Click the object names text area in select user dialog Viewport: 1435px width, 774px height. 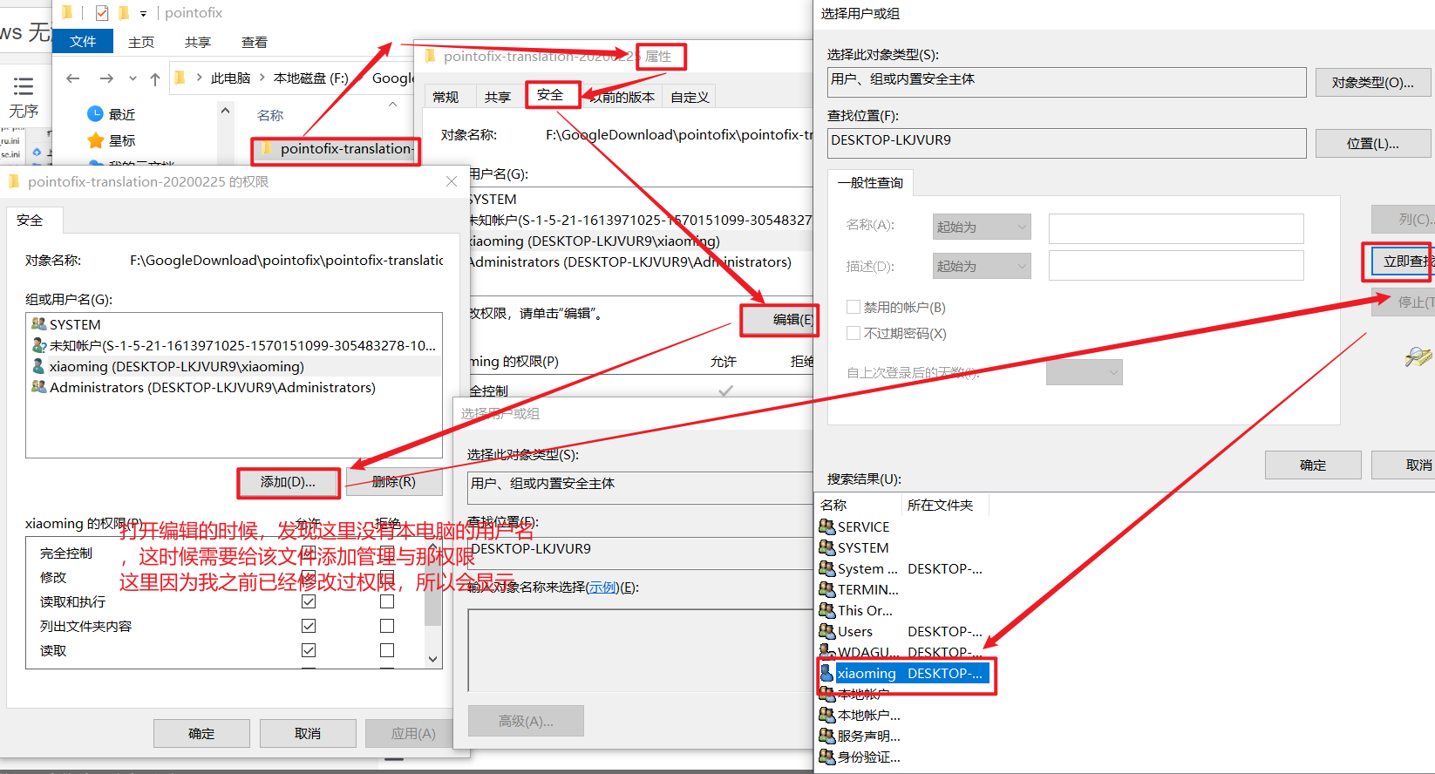click(x=641, y=649)
